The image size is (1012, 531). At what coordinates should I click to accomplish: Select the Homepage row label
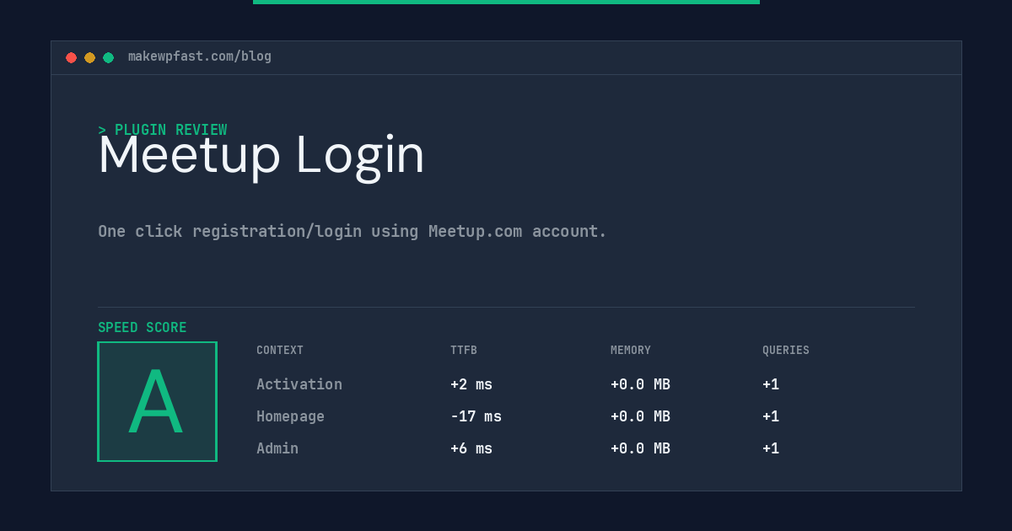pyautogui.click(x=290, y=416)
